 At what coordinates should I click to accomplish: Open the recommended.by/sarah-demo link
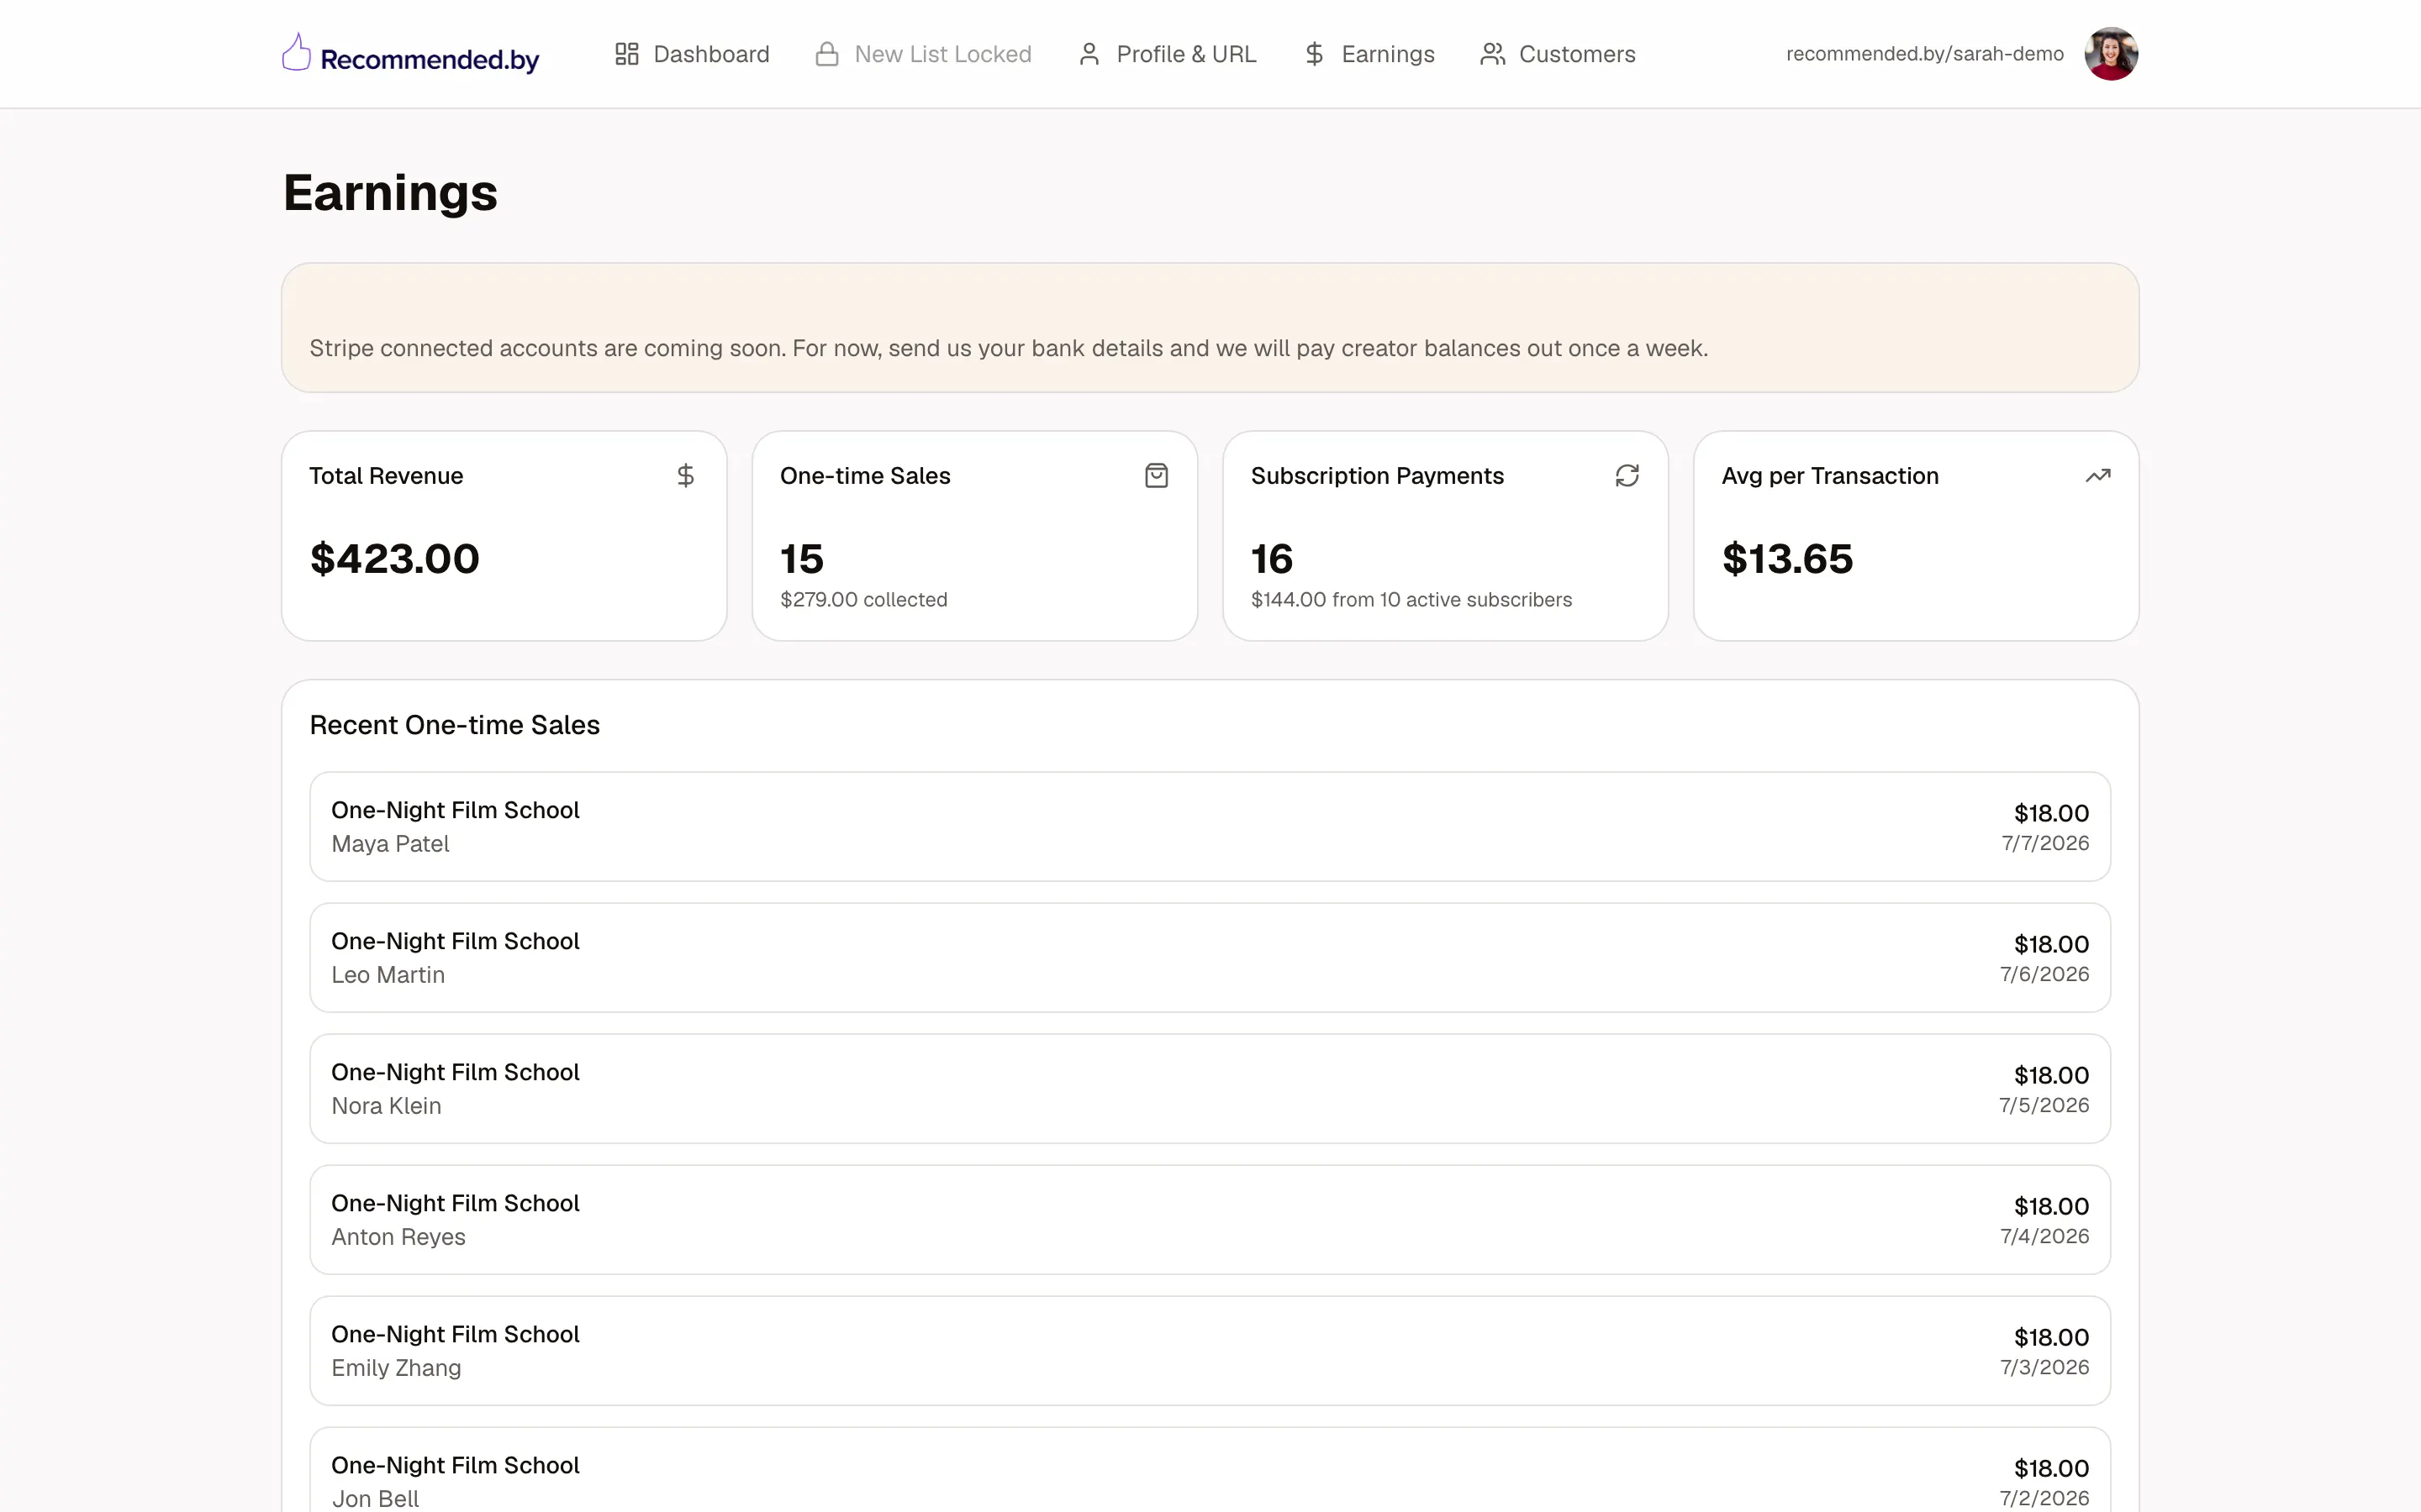[x=1925, y=54]
